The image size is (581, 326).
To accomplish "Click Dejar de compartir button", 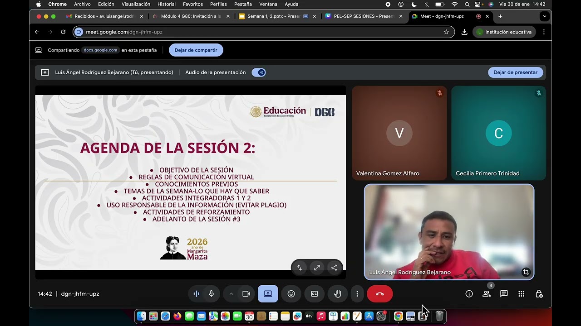I will (x=196, y=50).
